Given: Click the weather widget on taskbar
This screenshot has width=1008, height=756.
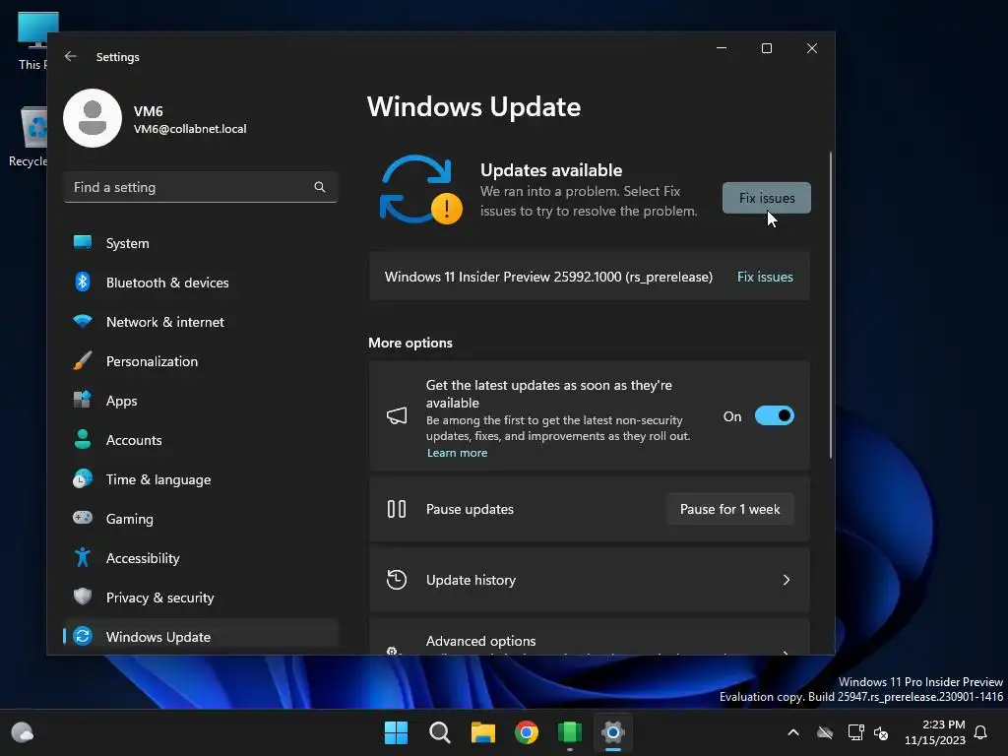Looking at the screenshot, I should coord(23,732).
